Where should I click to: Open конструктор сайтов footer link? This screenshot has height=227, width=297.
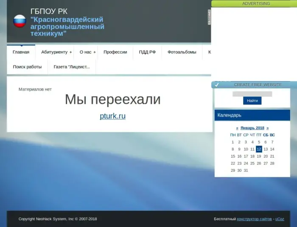254,219
